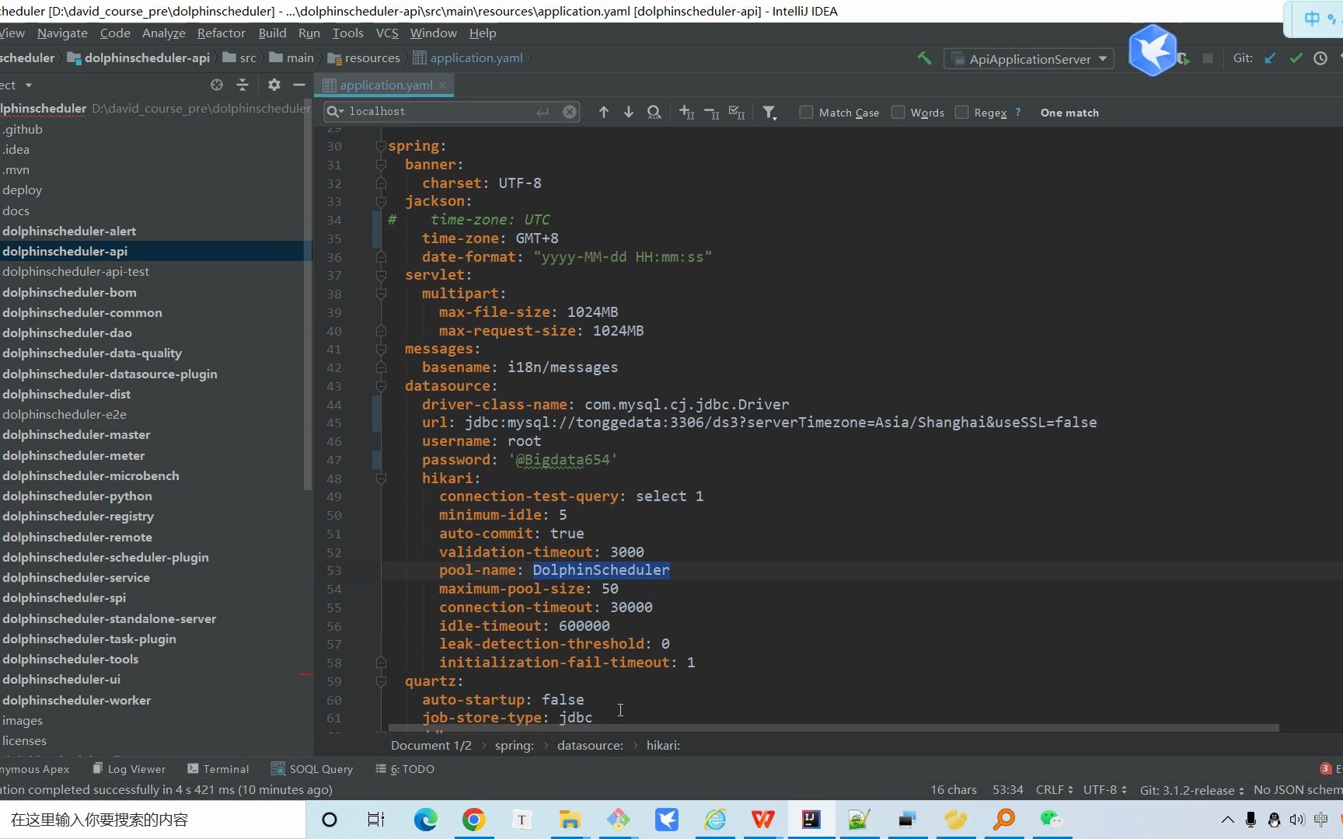Enable the Regex checkbox
1343x839 pixels.
pos(961,112)
